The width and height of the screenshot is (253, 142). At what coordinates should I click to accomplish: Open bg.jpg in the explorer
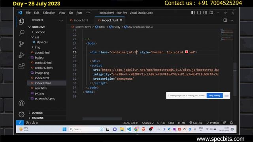(x=39, y=58)
